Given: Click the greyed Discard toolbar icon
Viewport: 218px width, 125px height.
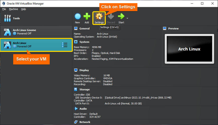Looking at the screenshot, I should (x=111, y=16).
